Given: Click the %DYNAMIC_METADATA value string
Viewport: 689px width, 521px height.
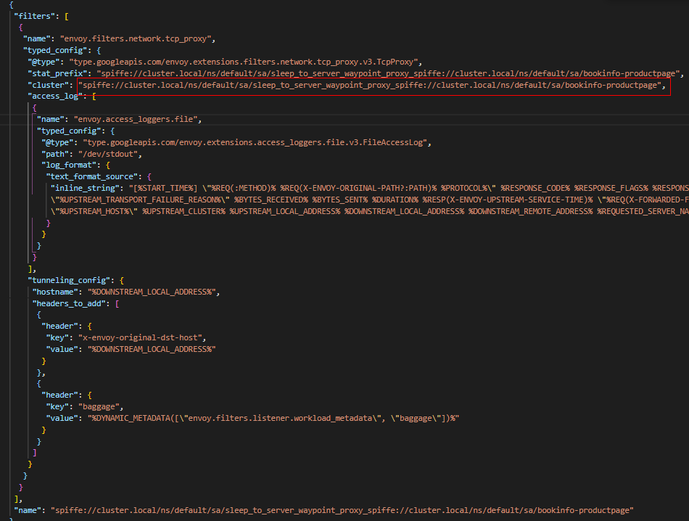Looking at the screenshot, I should 273,419.
